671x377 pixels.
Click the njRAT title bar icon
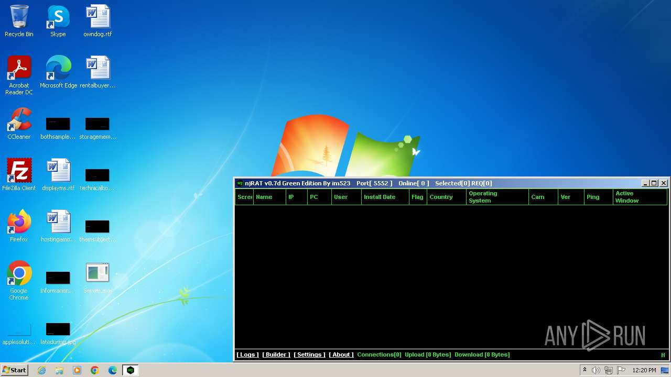pyautogui.click(x=240, y=183)
